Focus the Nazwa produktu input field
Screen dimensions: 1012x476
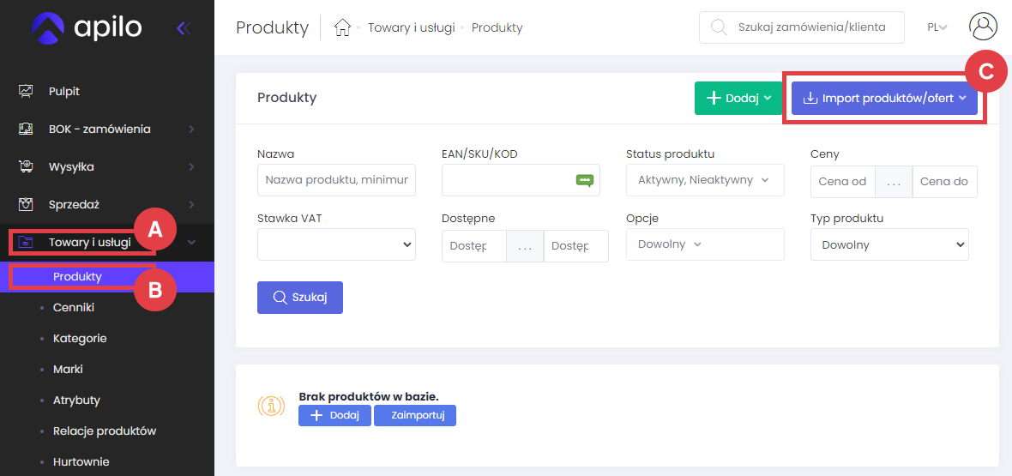(x=336, y=180)
